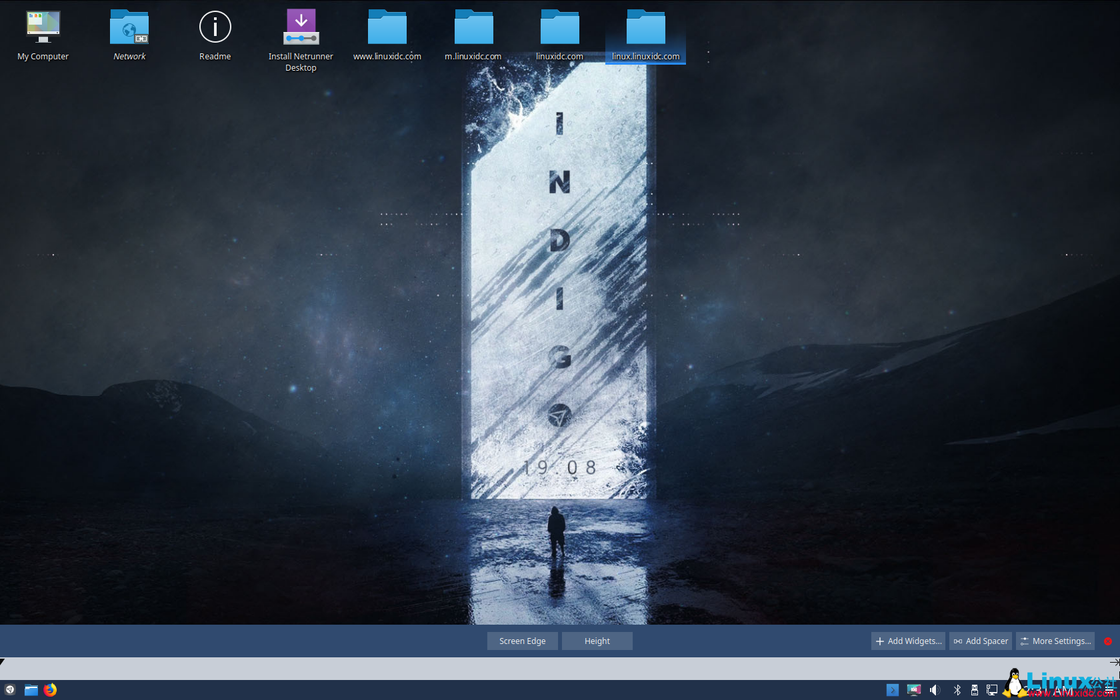Open the removable devices tray icon
The height and width of the screenshot is (700, 1120).
(974, 690)
